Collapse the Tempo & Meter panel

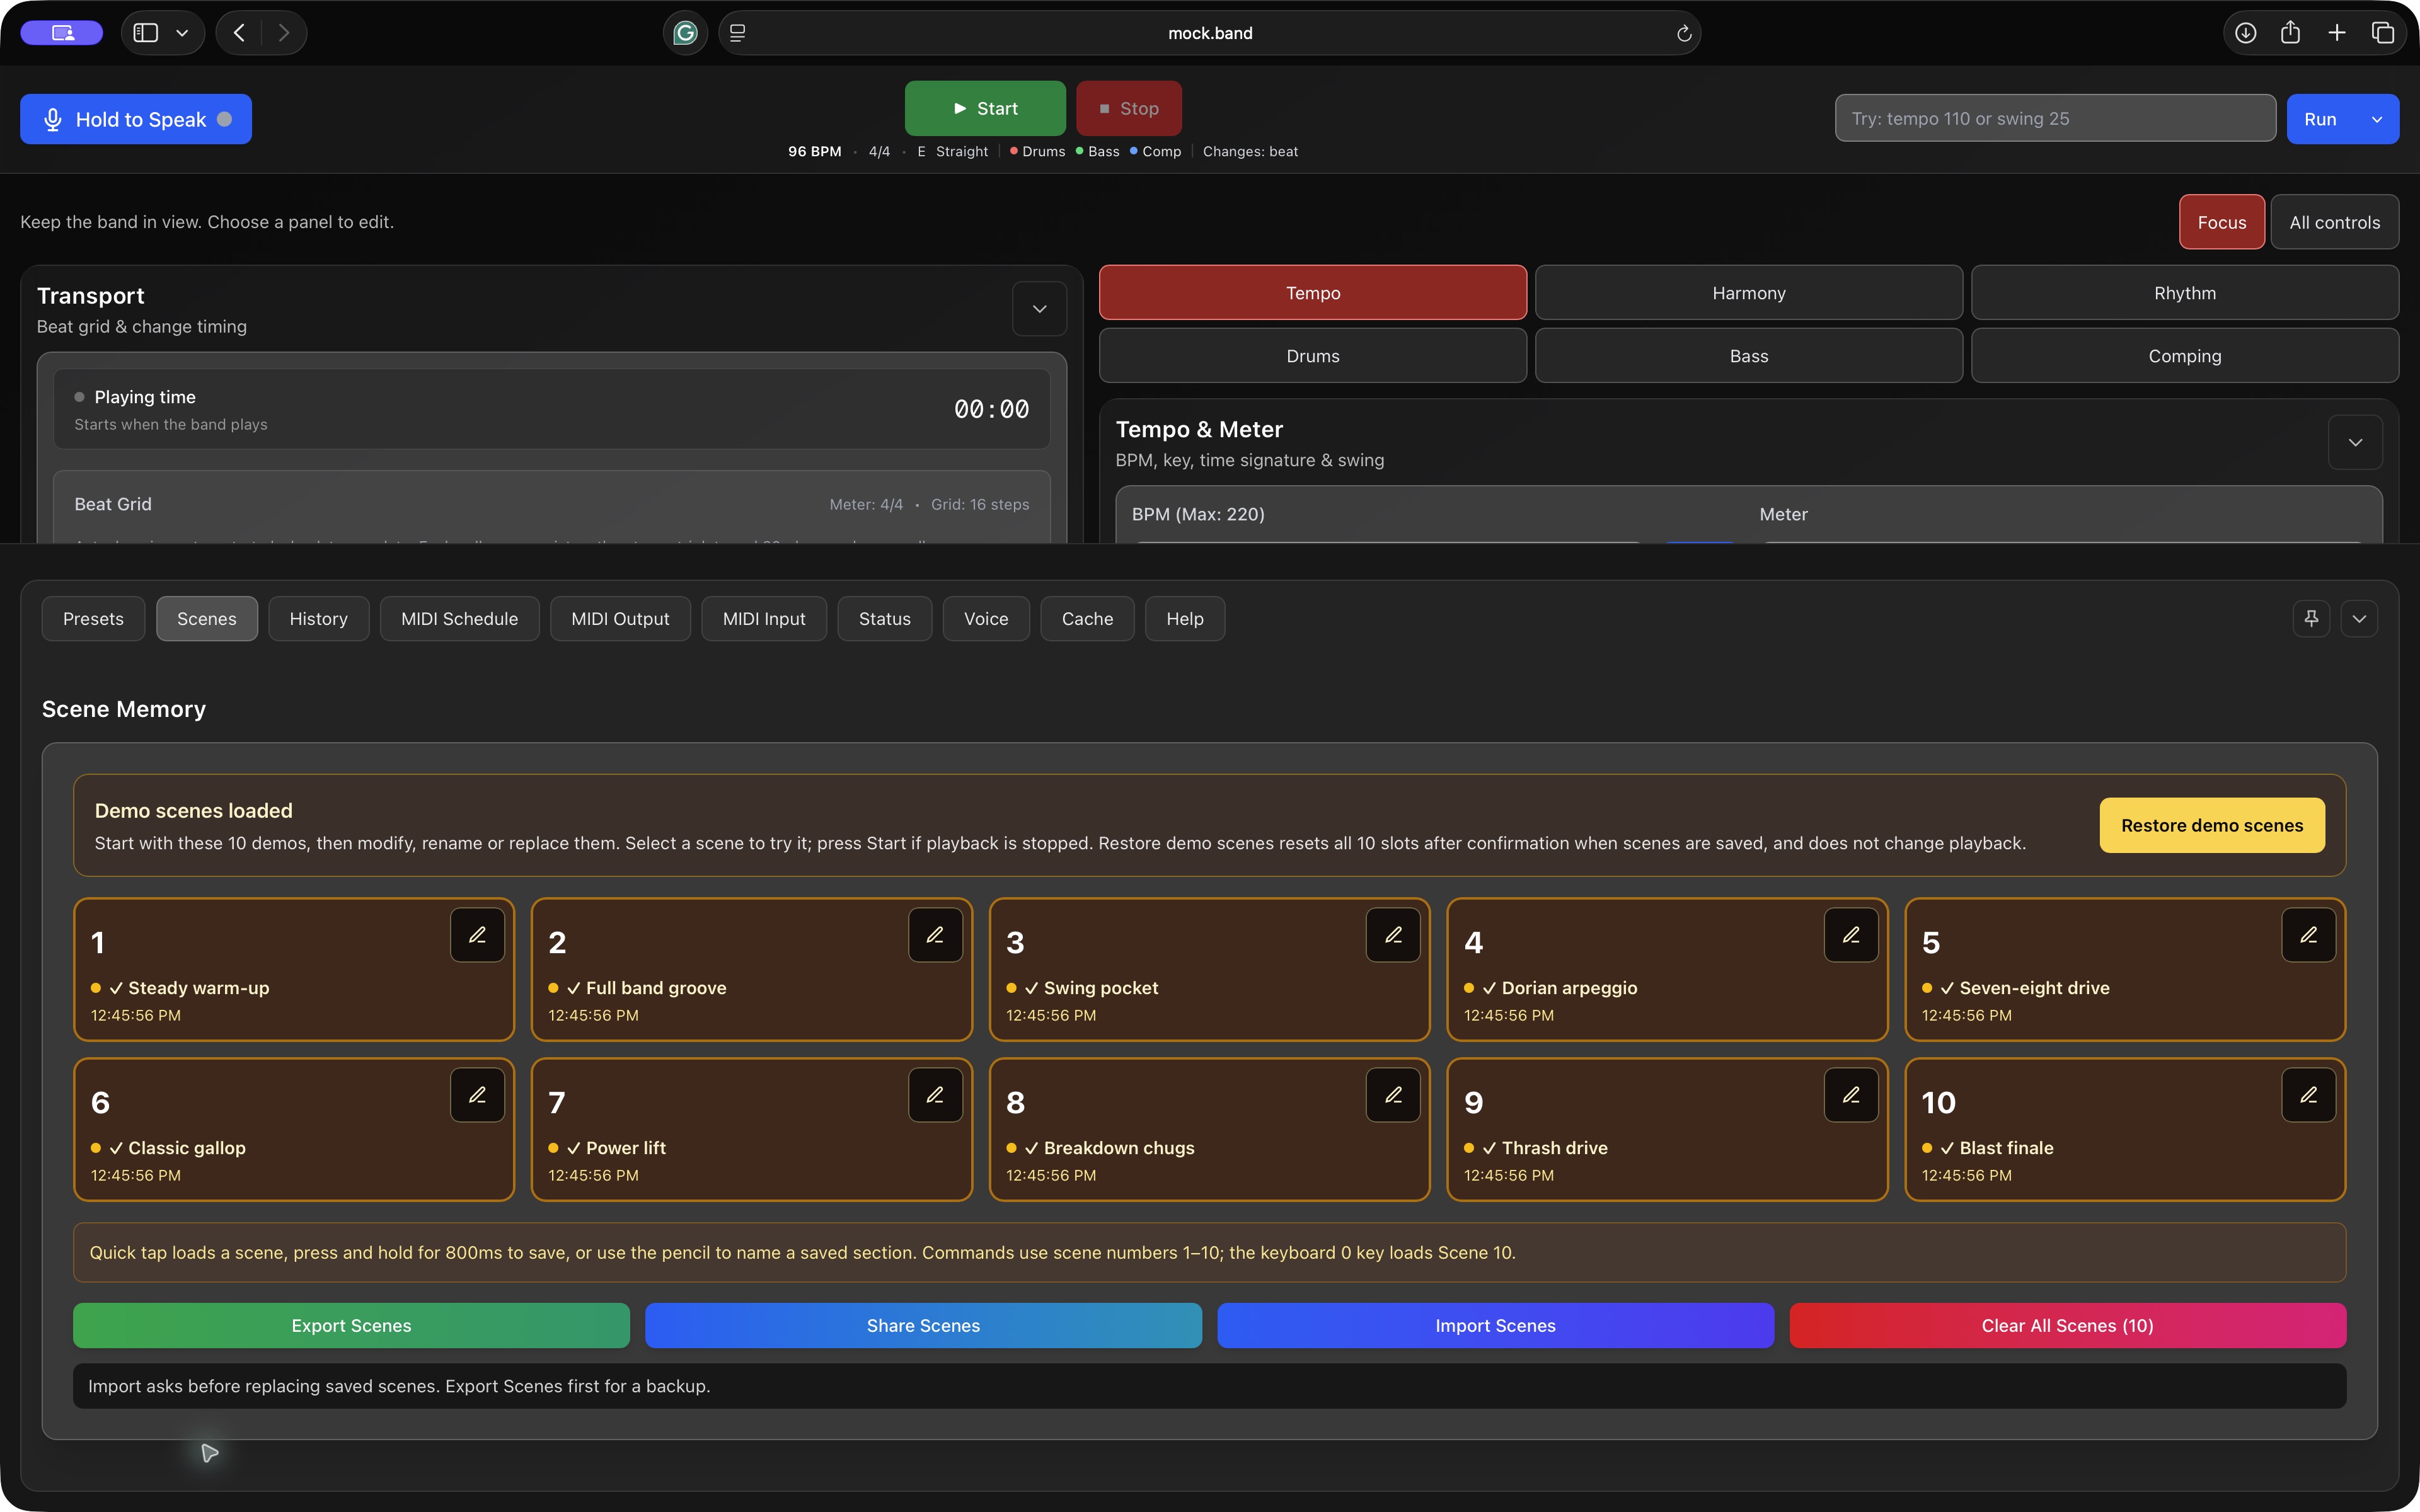pos(2356,442)
